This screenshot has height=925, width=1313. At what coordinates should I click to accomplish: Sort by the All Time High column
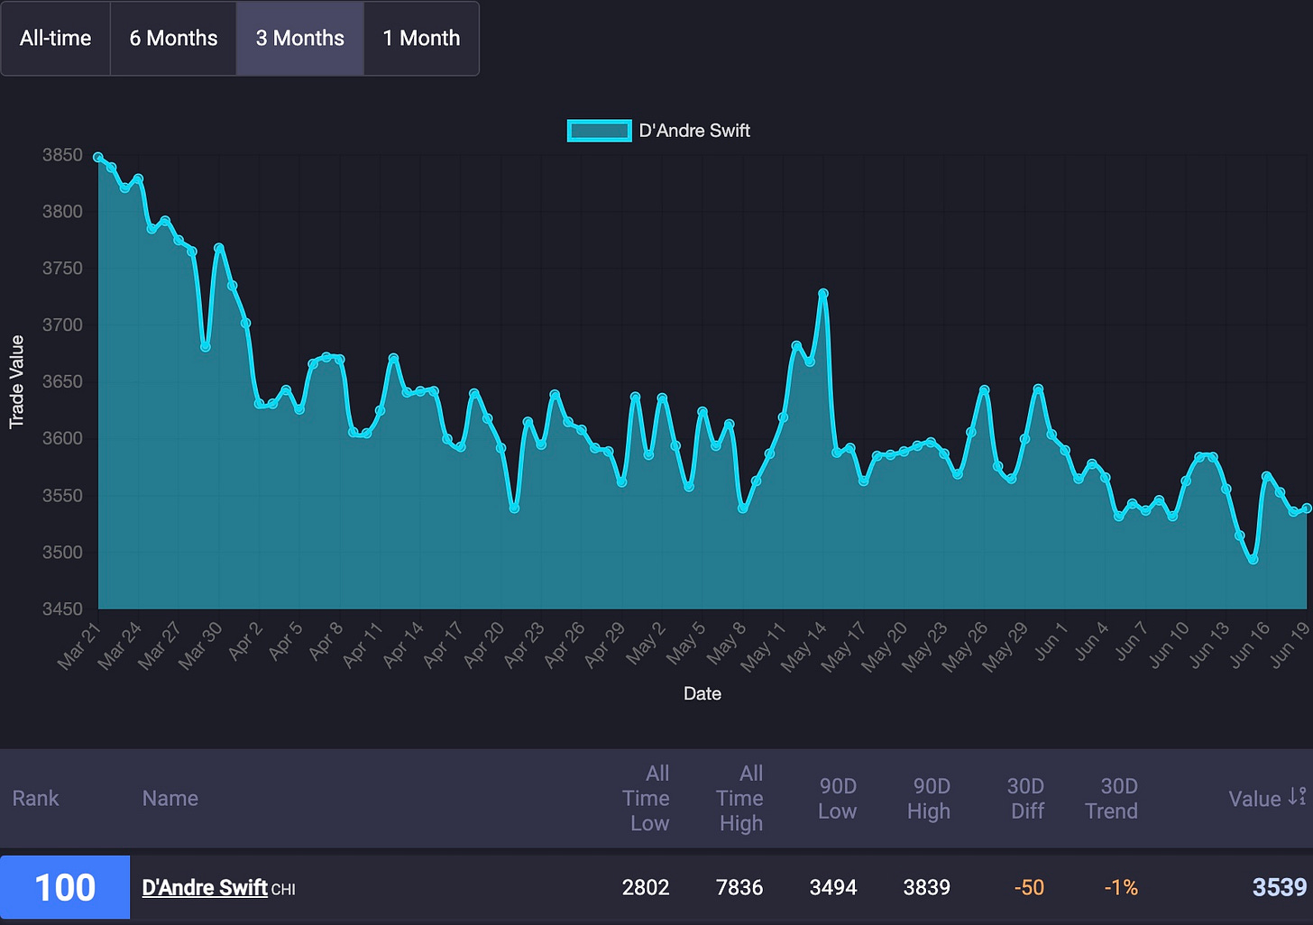pos(739,799)
